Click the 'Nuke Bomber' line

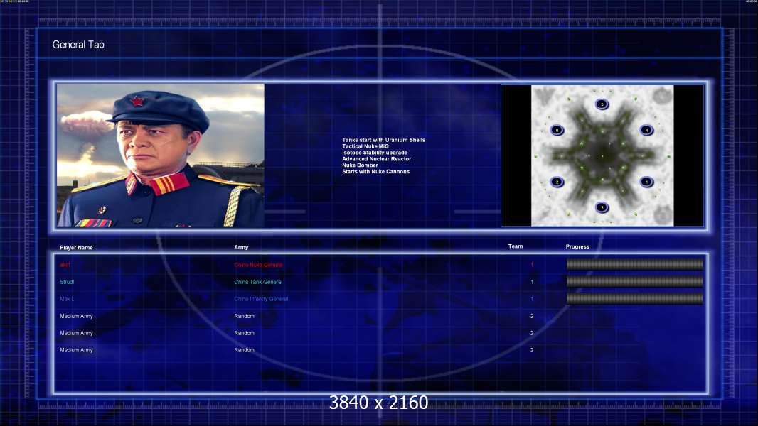click(360, 165)
